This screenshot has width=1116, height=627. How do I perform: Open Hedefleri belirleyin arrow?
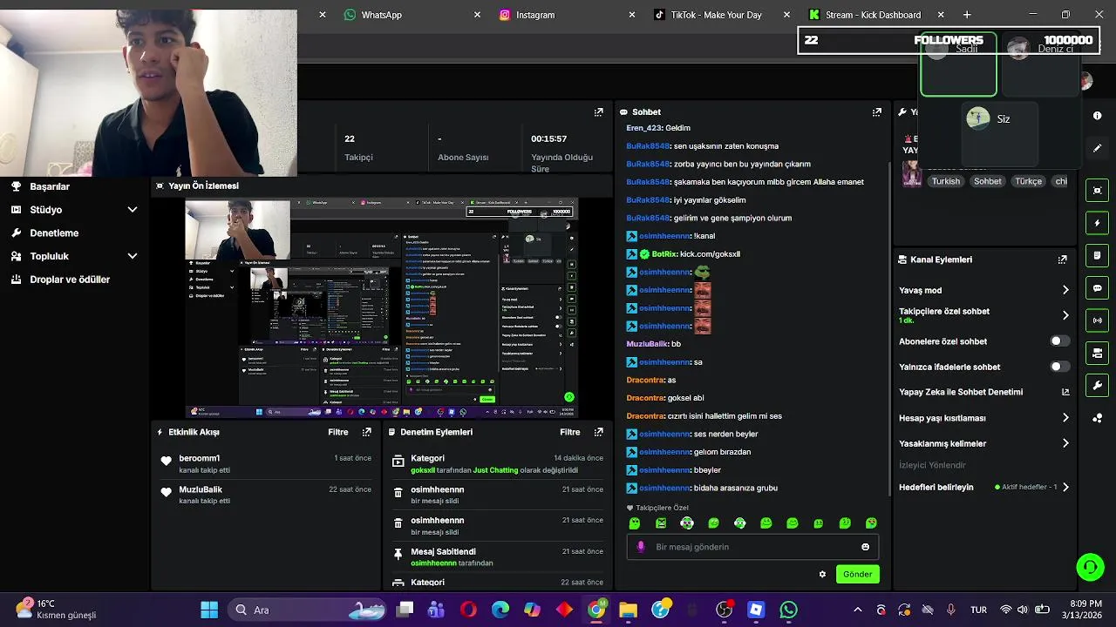(x=1065, y=487)
